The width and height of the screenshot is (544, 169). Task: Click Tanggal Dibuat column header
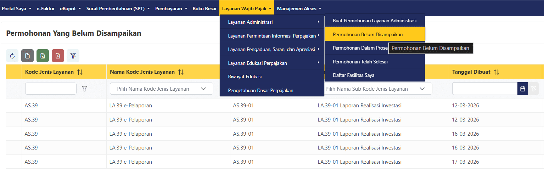[x=495, y=72]
